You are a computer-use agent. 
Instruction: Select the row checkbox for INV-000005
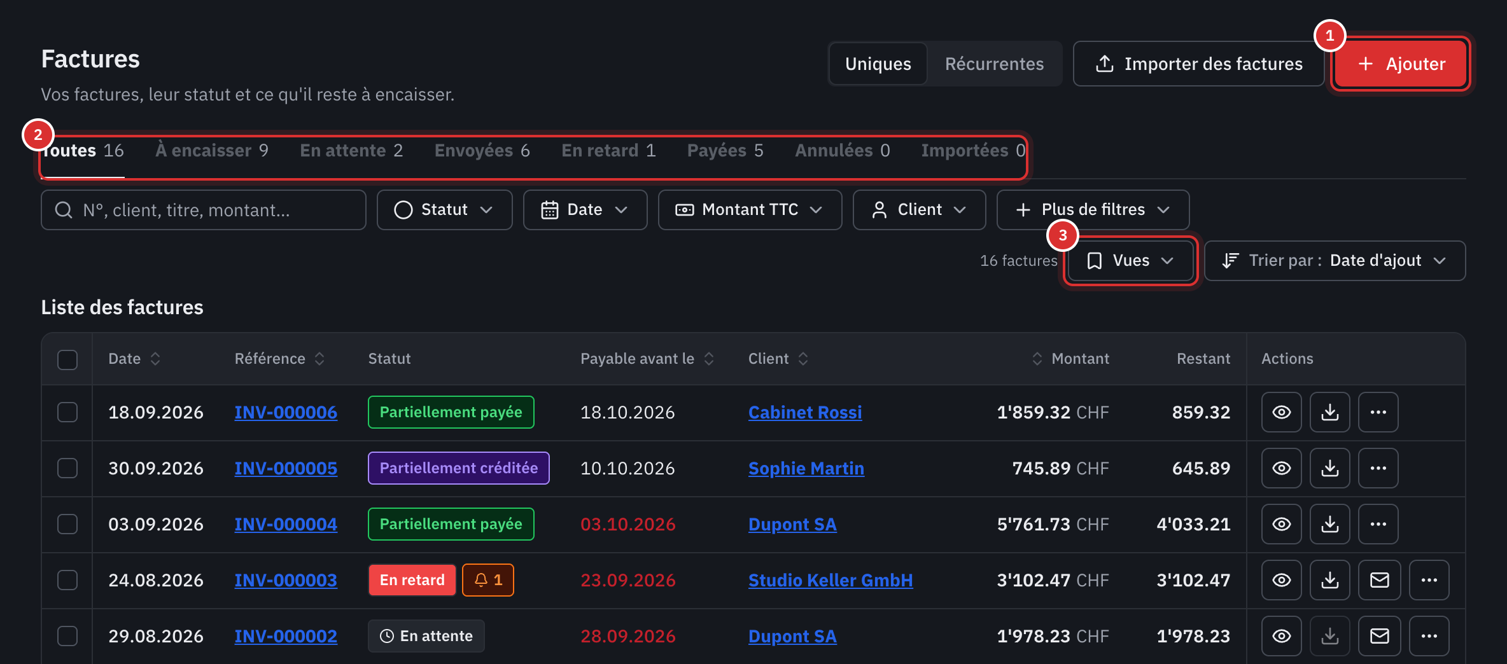click(x=67, y=468)
